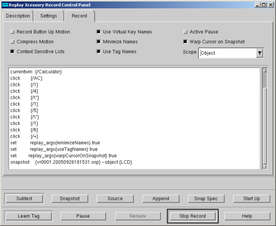
Task: Select the line 'currentwin {/Calculator}'
Action: (36, 72)
